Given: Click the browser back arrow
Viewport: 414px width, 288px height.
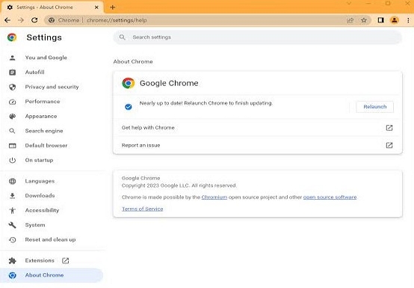Looking at the screenshot, I should coord(7,20).
